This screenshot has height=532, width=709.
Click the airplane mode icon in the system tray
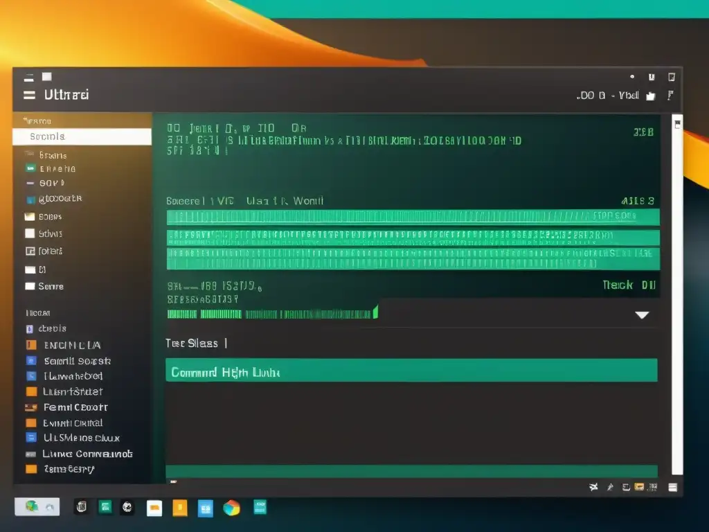(x=593, y=487)
